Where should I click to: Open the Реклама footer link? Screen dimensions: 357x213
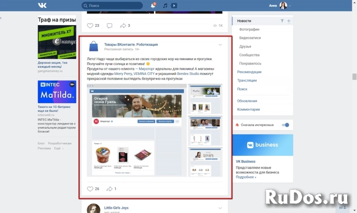pyautogui.click(x=44, y=148)
